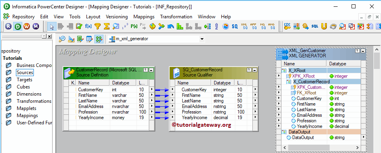Open the Layout menu

coord(93,17)
